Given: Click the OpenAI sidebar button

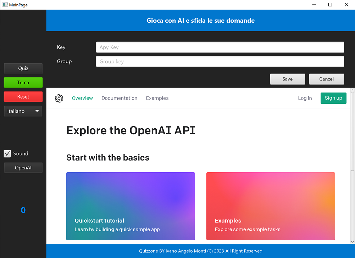Looking at the screenshot, I should 23,168.
